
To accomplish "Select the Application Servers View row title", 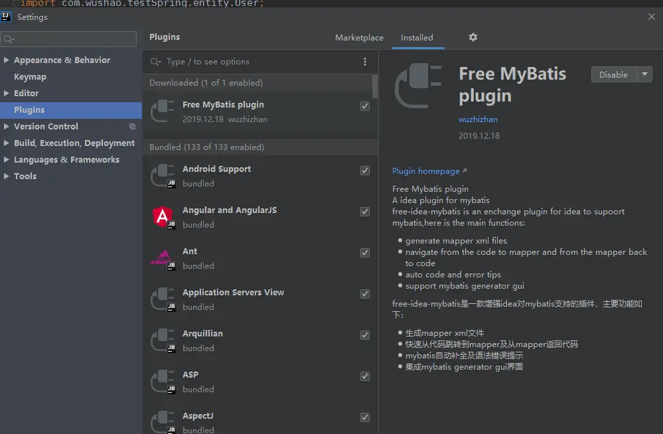I will [x=234, y=292].
